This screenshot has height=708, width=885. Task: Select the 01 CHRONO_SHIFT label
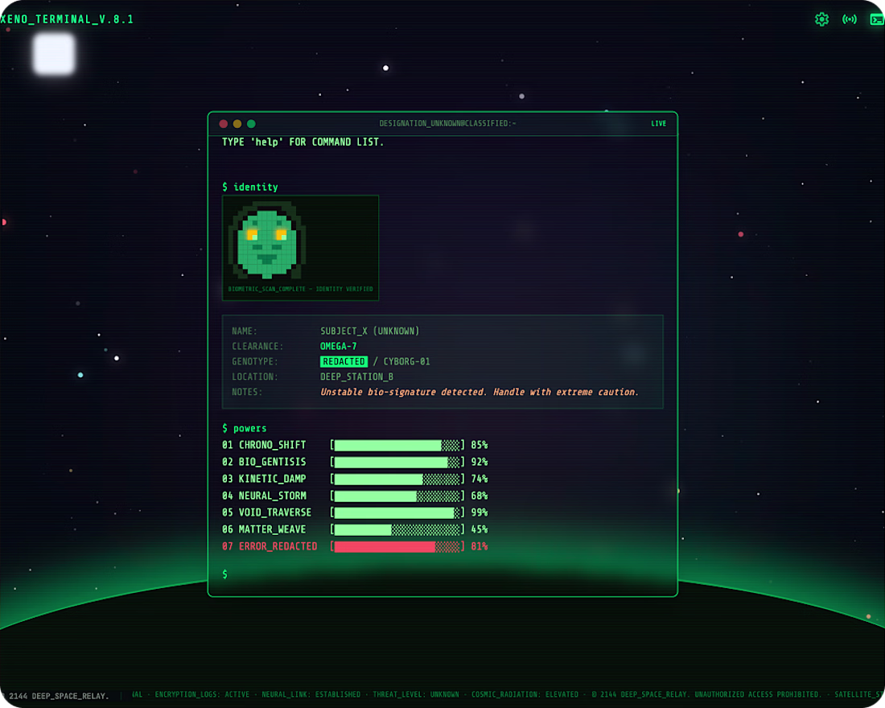tap(264, 445)
